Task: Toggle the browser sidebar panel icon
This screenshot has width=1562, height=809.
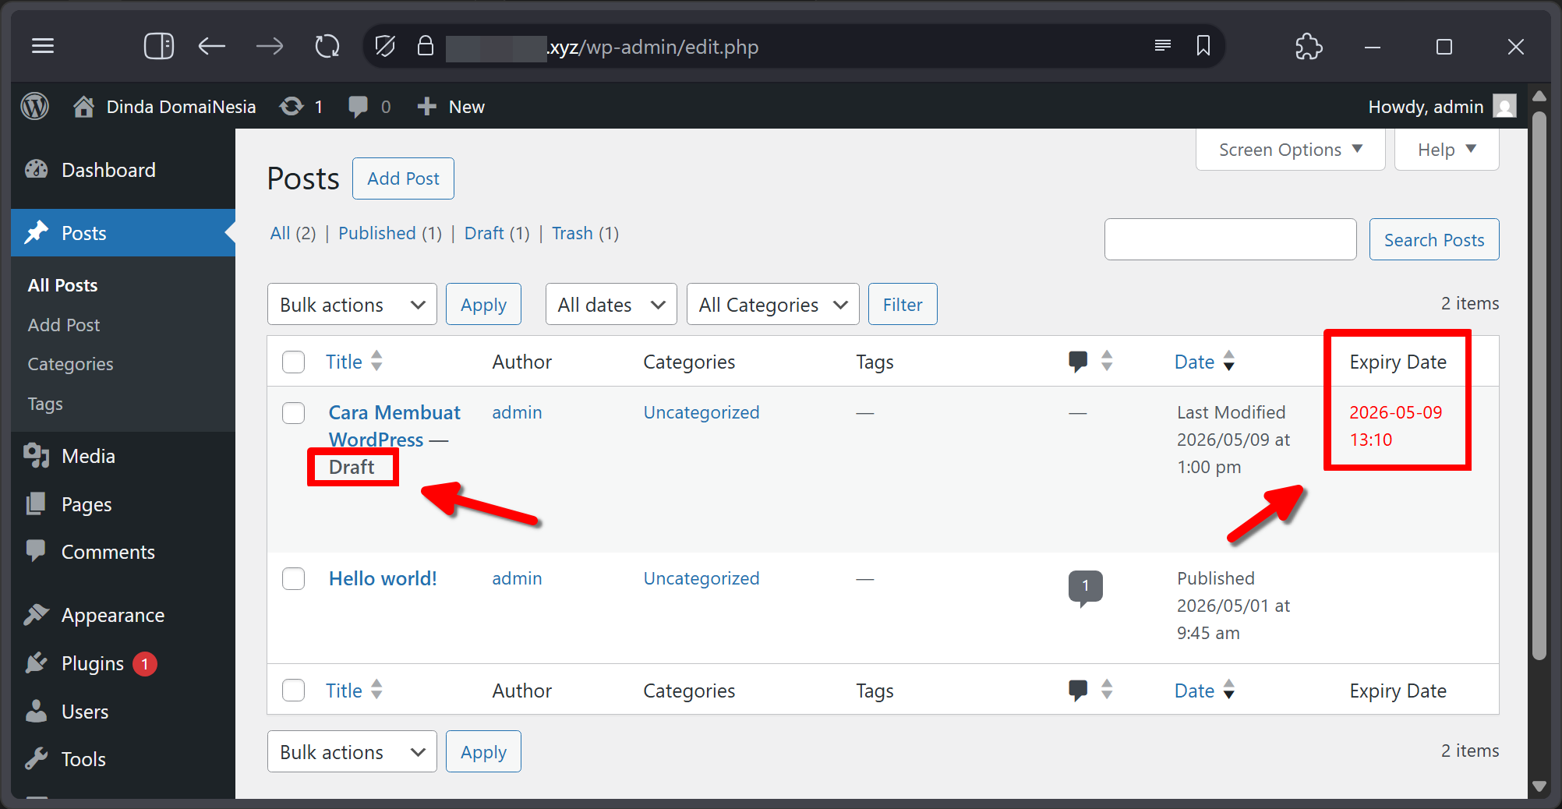Action: pyautogui.click(x=159, y=47)
